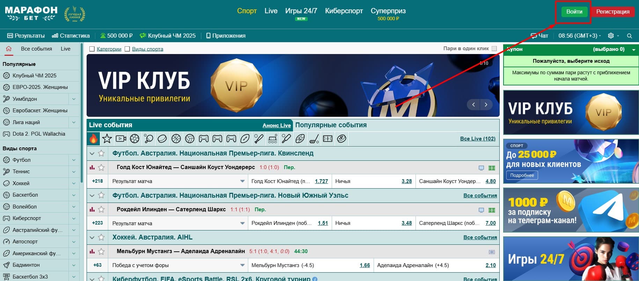The width and height of the screenshot is (639, 281).
Task: Open Суперприз in top navigation
Action: pos(388,11)
